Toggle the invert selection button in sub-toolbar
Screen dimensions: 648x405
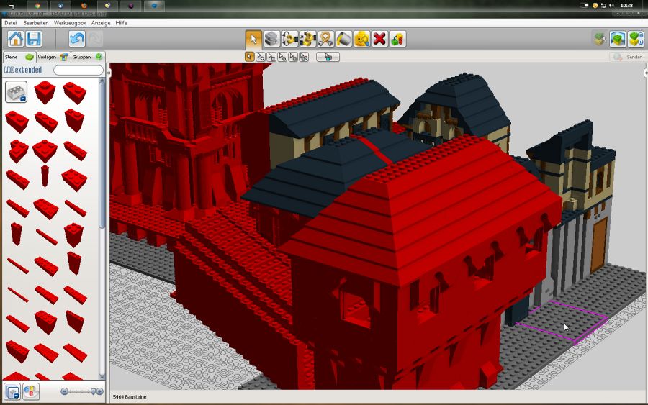click(328, 57)
